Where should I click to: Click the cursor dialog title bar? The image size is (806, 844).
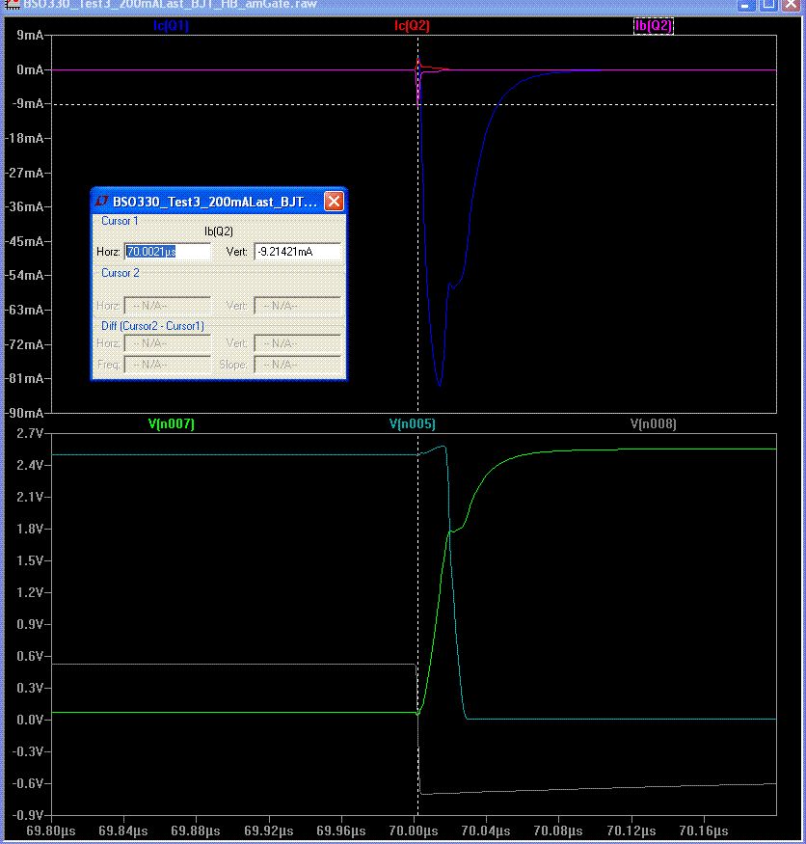214,202
